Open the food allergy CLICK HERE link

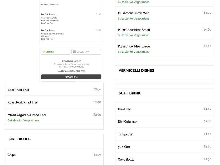click(x=78, y=66)
